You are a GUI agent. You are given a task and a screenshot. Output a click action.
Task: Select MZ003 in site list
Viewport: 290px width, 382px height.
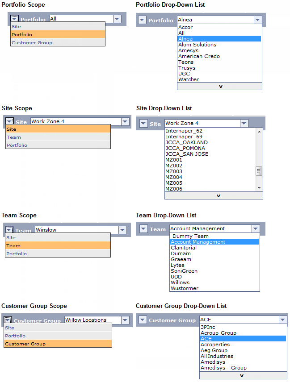click(x=210, y=171)
